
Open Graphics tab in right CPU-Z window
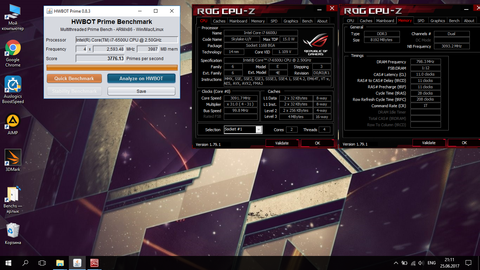coord(438,21)
